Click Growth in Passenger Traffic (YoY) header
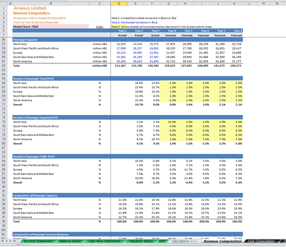Viewport: 286px width, 247px height. click(x=34, y=157)
